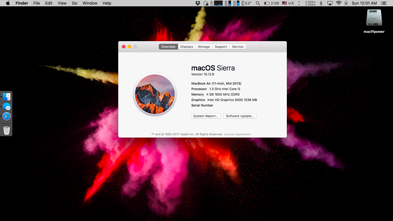Open the SSD disk usage indicator
Image resolution: width=393 pixels, height=221 pixels.
tap(236, 3)
